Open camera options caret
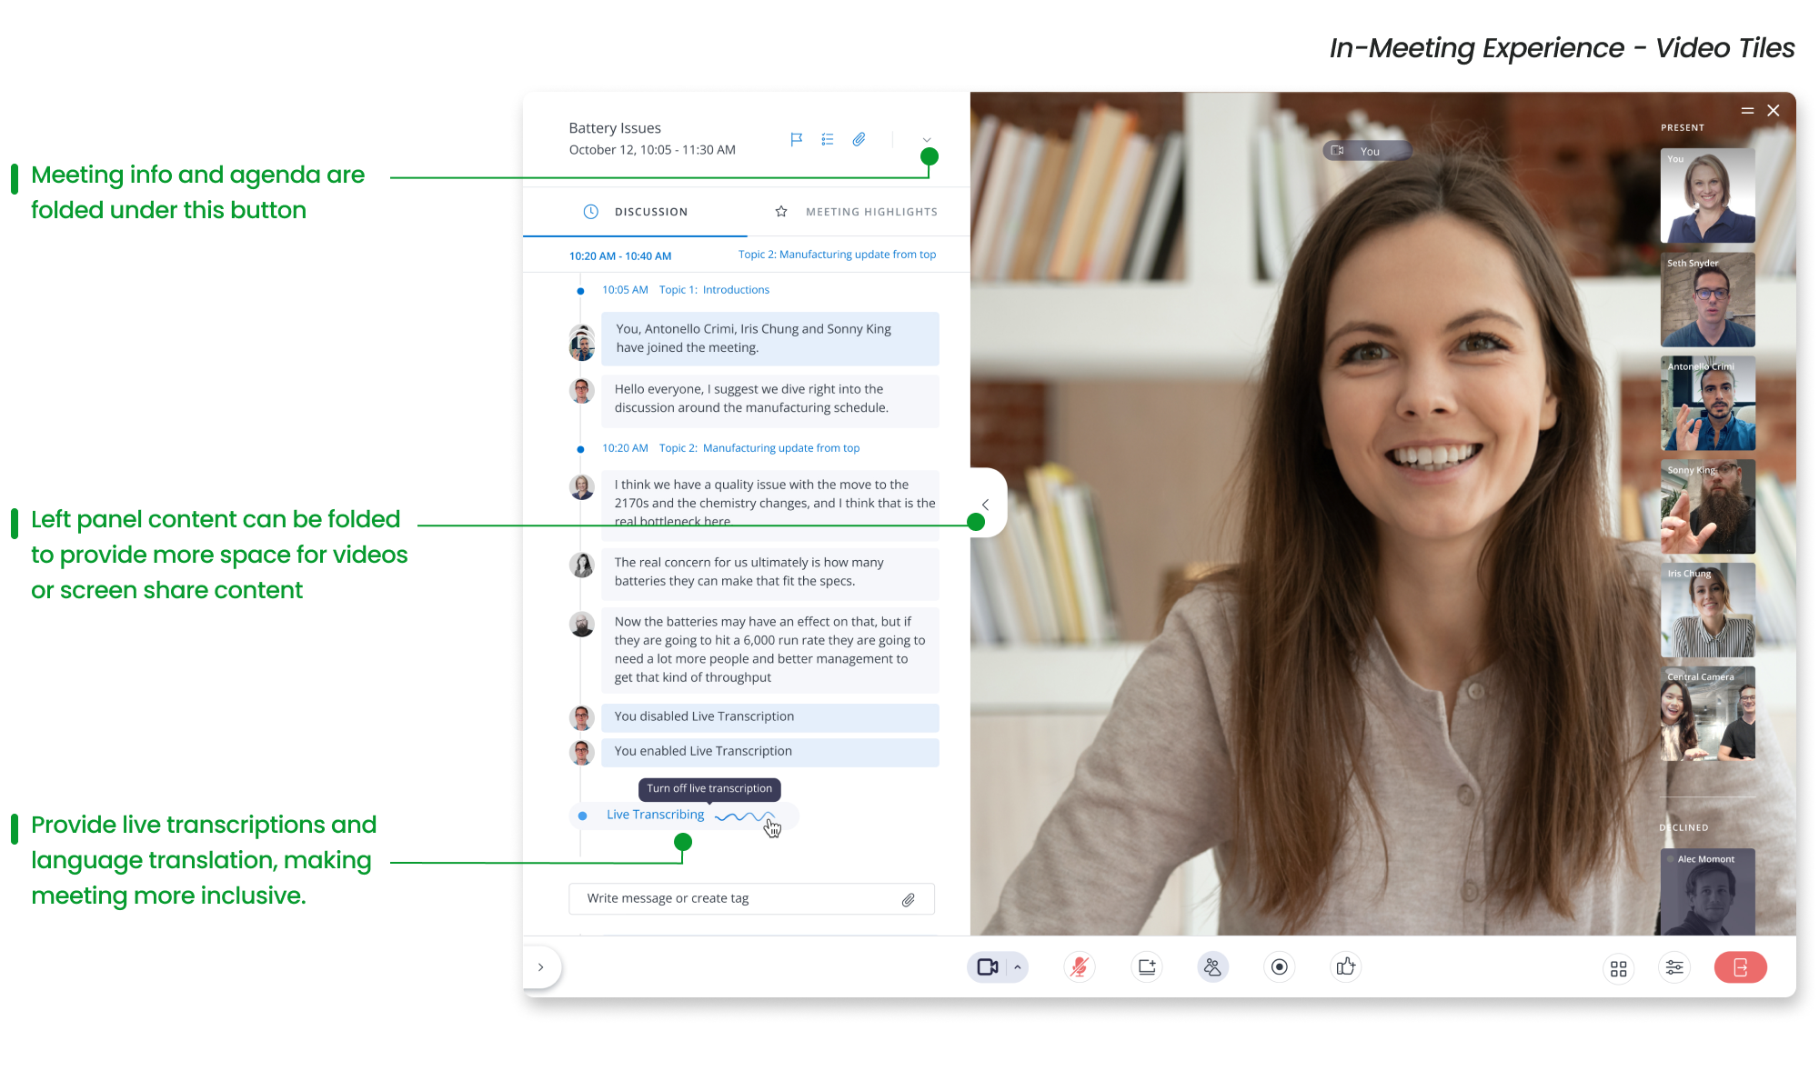Screen dimensions: 1819x1091 pyautogui.click(x=1018, y=967)
